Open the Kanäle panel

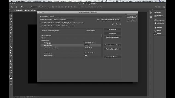(158, 31)
